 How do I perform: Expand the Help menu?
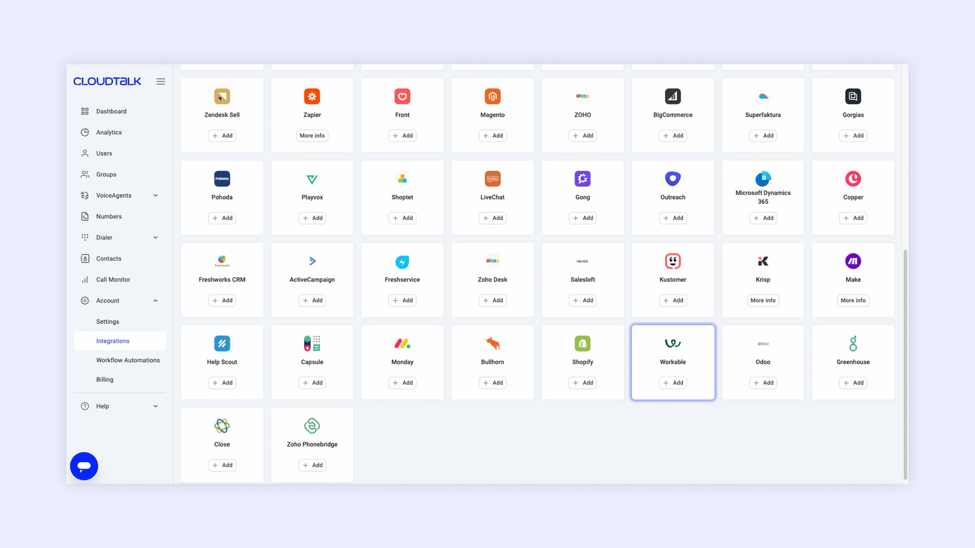[x=155, y=406]
